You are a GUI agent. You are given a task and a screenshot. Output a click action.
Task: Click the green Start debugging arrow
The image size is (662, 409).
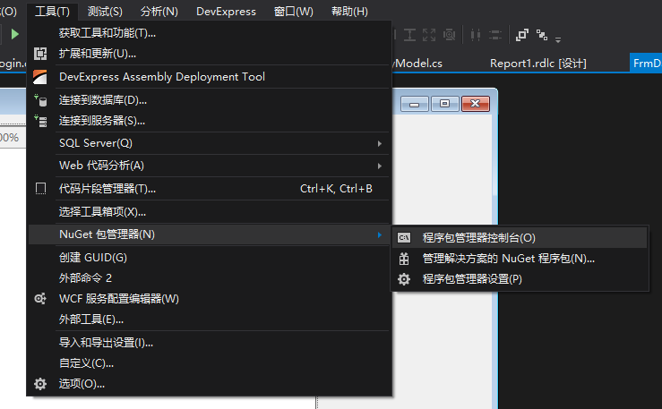pyautogui.click(x=14, y=34)
